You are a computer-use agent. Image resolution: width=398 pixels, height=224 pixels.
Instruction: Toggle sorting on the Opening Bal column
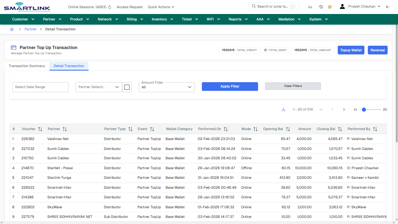tap(288, 129)
